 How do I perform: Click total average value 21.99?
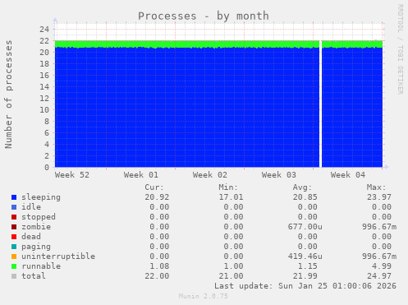pos(305,276)
